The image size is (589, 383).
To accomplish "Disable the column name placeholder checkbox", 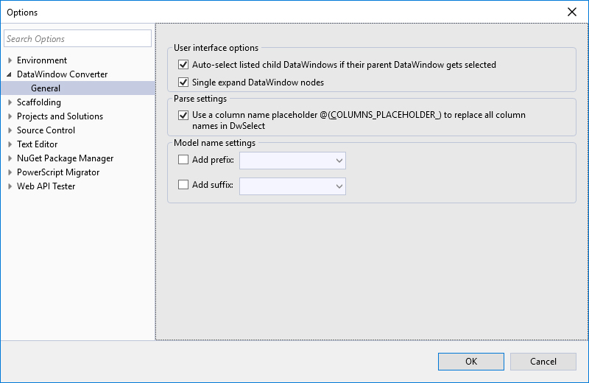I will tap(183, 116).
